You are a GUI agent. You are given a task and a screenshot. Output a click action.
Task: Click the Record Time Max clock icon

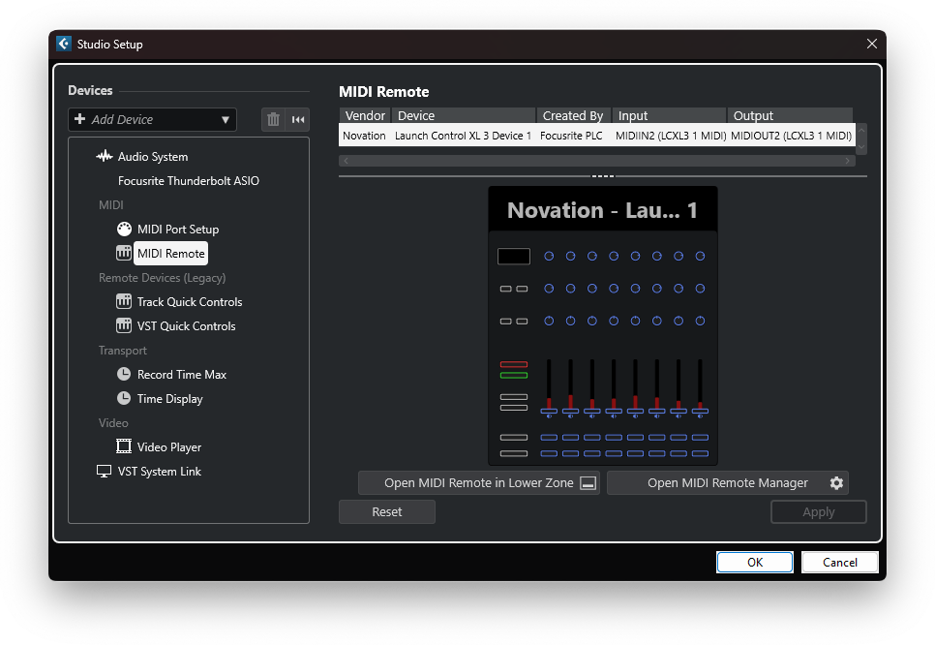[x=124, y=374]
